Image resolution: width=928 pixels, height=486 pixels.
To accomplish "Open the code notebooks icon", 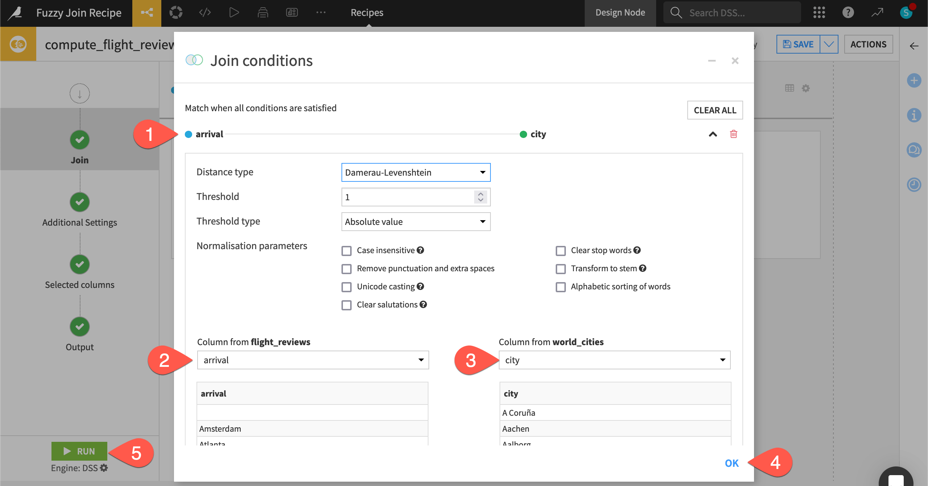I will pos(205,13).
